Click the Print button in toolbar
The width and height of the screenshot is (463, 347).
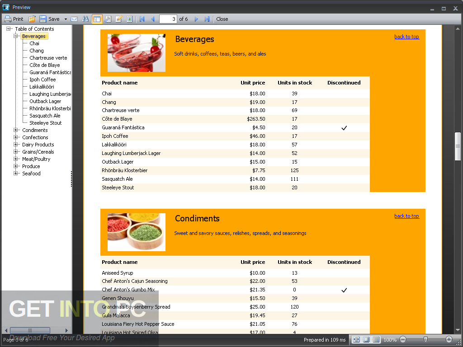14,19
